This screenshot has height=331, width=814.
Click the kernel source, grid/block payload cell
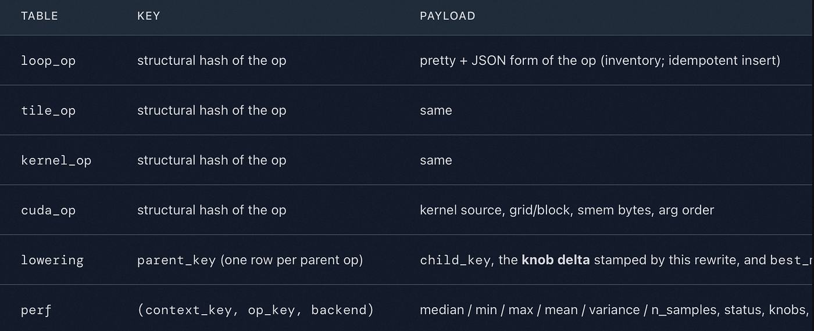pos(567,210)
